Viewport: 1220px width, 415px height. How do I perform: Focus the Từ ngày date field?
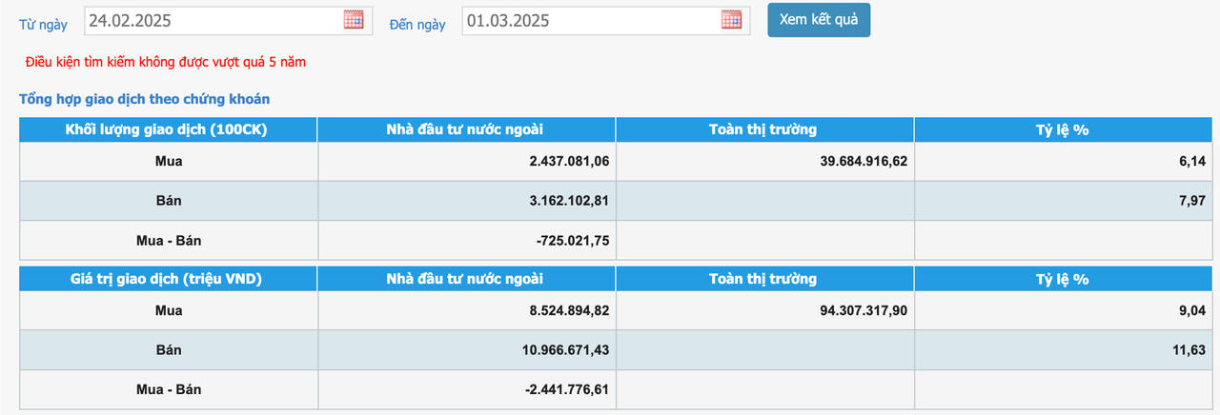212,20
